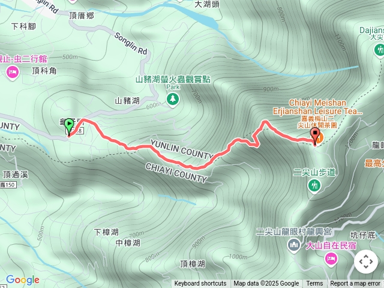Click the pink route line near YUNLIN COUNTY

[186, 165]
